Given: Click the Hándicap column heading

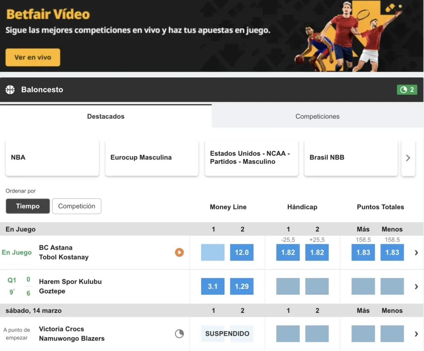Looking at the screenshot, I should point(302,207).
